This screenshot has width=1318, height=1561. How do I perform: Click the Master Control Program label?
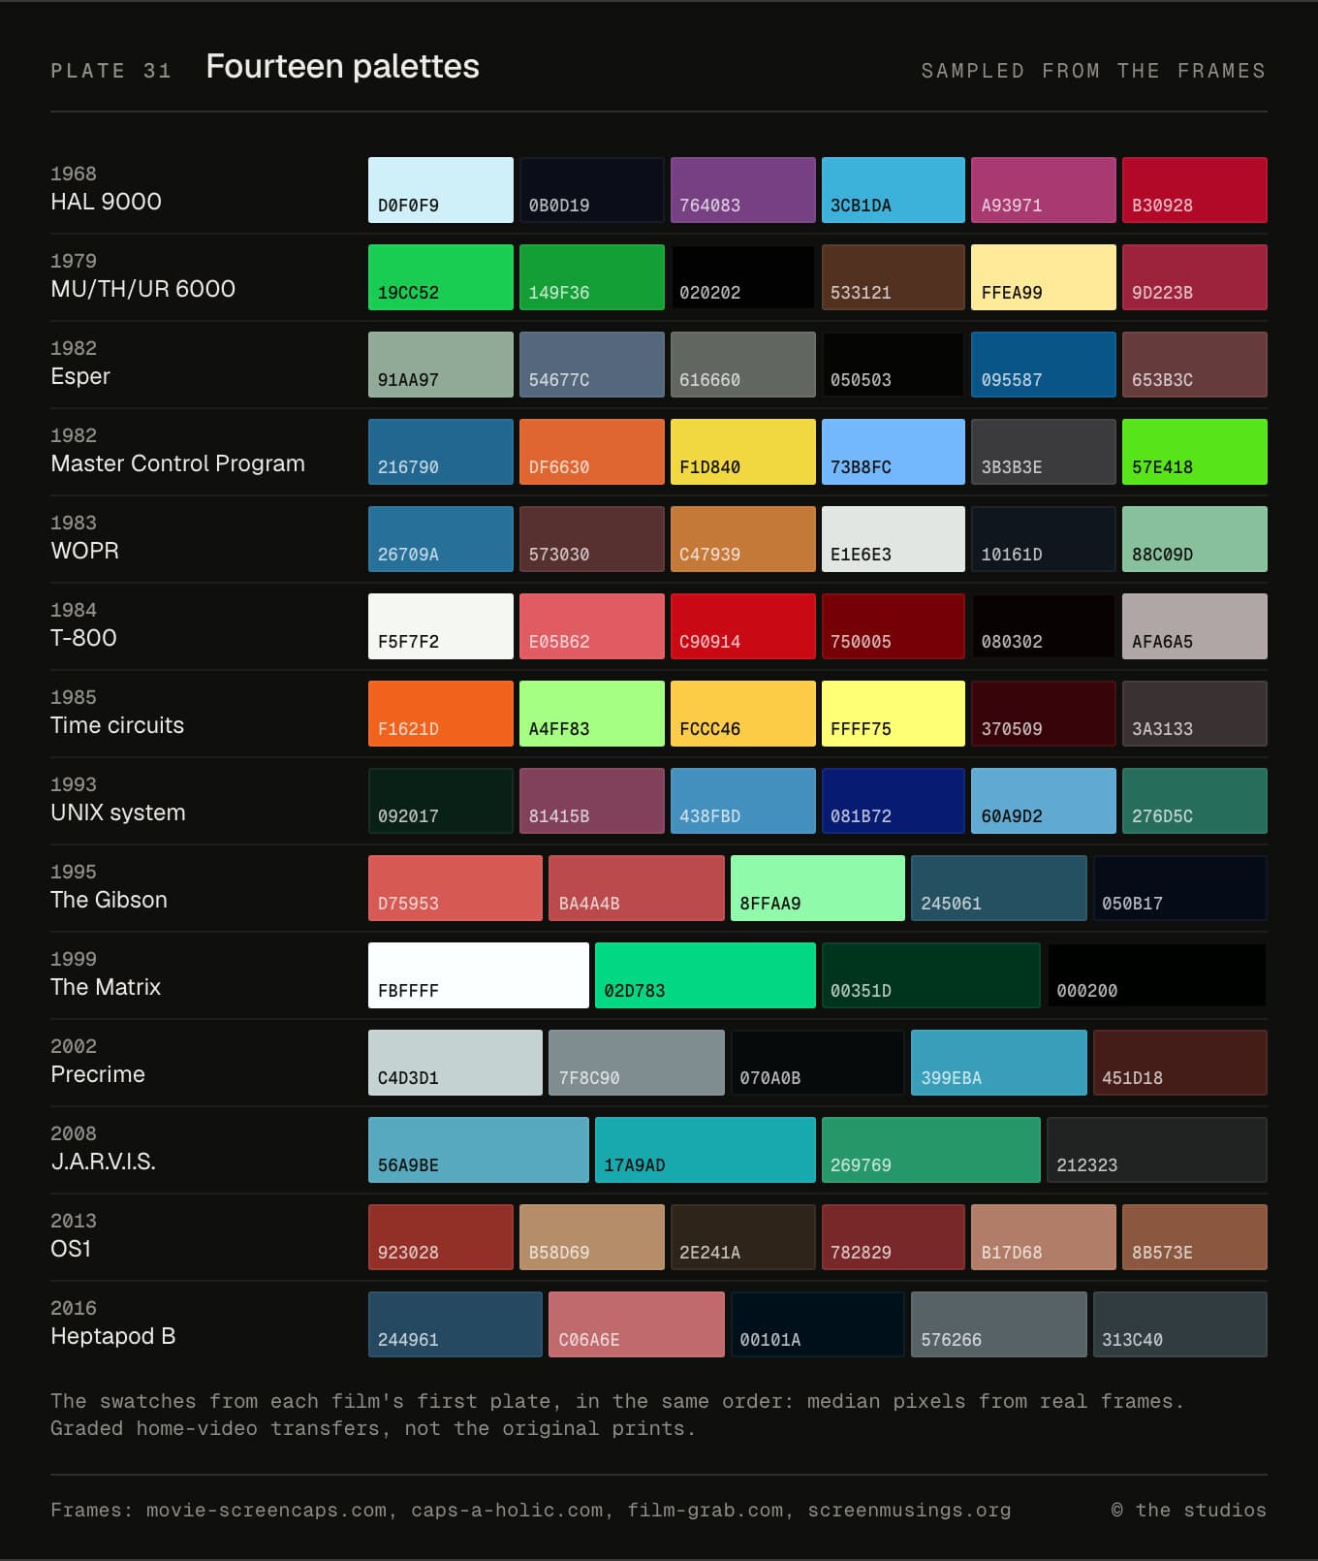(177, 463)
